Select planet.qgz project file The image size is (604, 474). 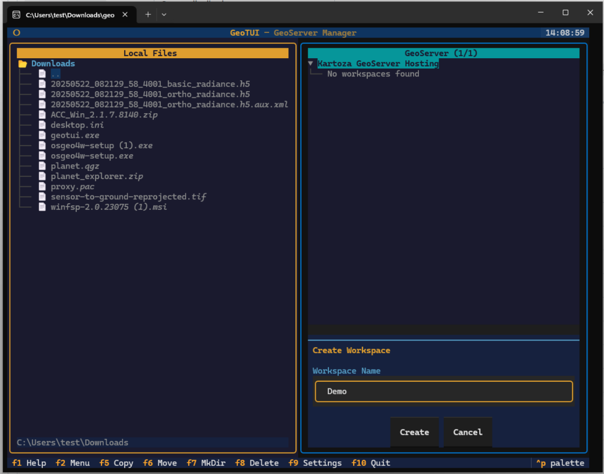click(75, 166)
